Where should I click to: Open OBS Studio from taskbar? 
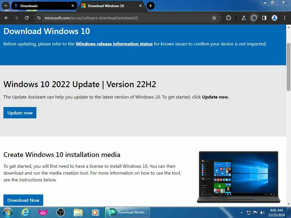60,212
